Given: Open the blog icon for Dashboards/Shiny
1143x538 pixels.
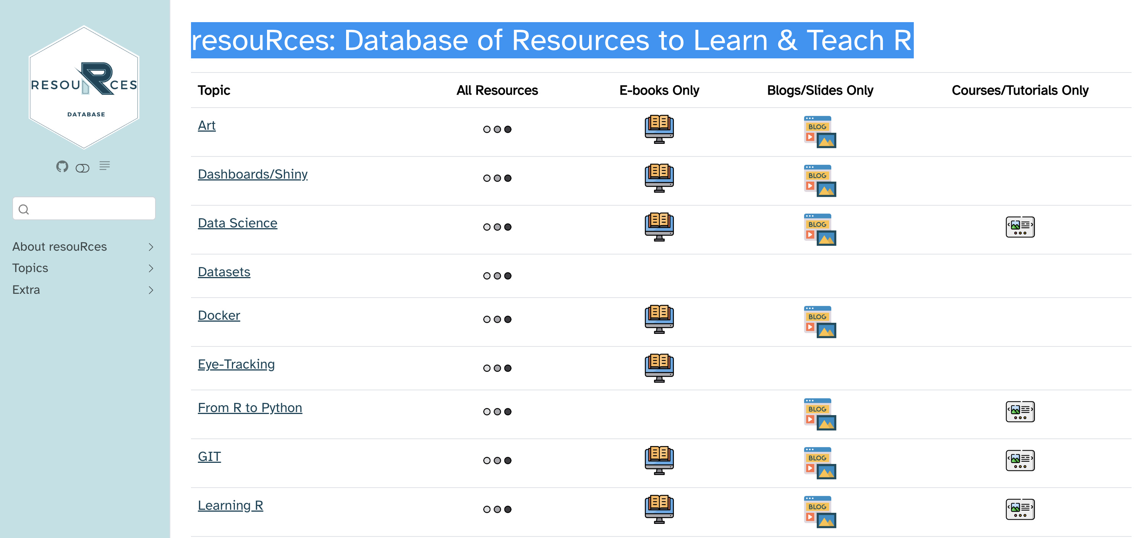Looking at the screenshot, I should pos(820,180).
